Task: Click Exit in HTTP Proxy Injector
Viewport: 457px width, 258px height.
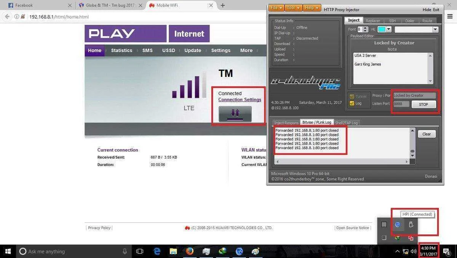Action: pos(436,10)
